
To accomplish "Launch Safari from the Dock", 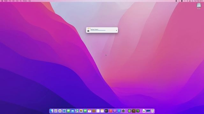I will [x=64, y=111].
